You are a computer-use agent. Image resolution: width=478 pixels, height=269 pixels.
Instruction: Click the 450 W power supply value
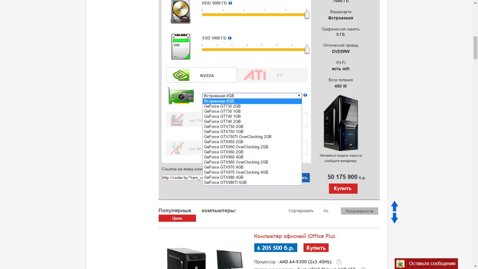point(341,86)
